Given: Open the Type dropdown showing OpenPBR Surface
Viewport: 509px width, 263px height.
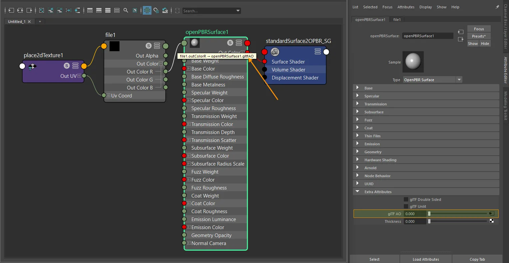Looking at the screenshot, I should (x=433, y=80).
